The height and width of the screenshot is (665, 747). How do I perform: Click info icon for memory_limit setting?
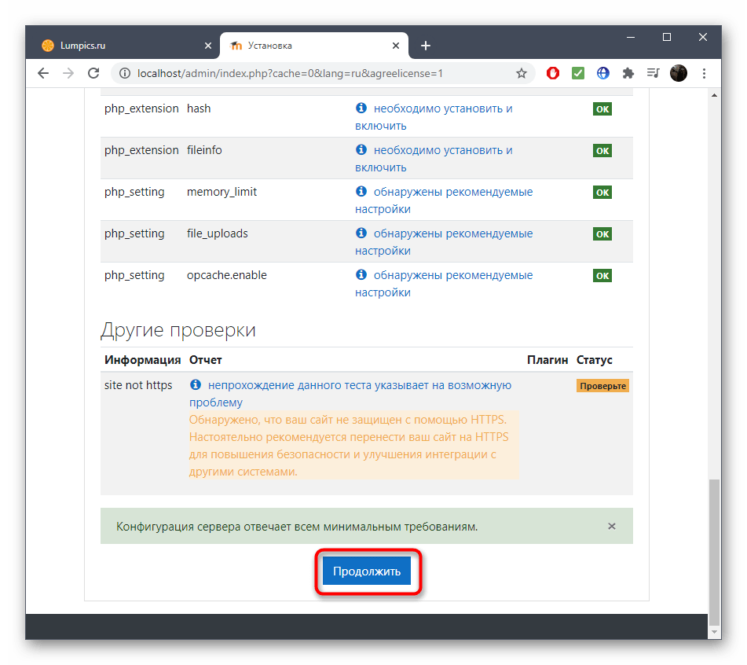point(361,192)
